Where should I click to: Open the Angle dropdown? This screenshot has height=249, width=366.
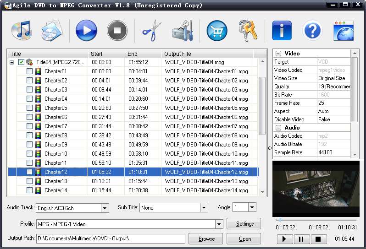[x=252, y=207]
